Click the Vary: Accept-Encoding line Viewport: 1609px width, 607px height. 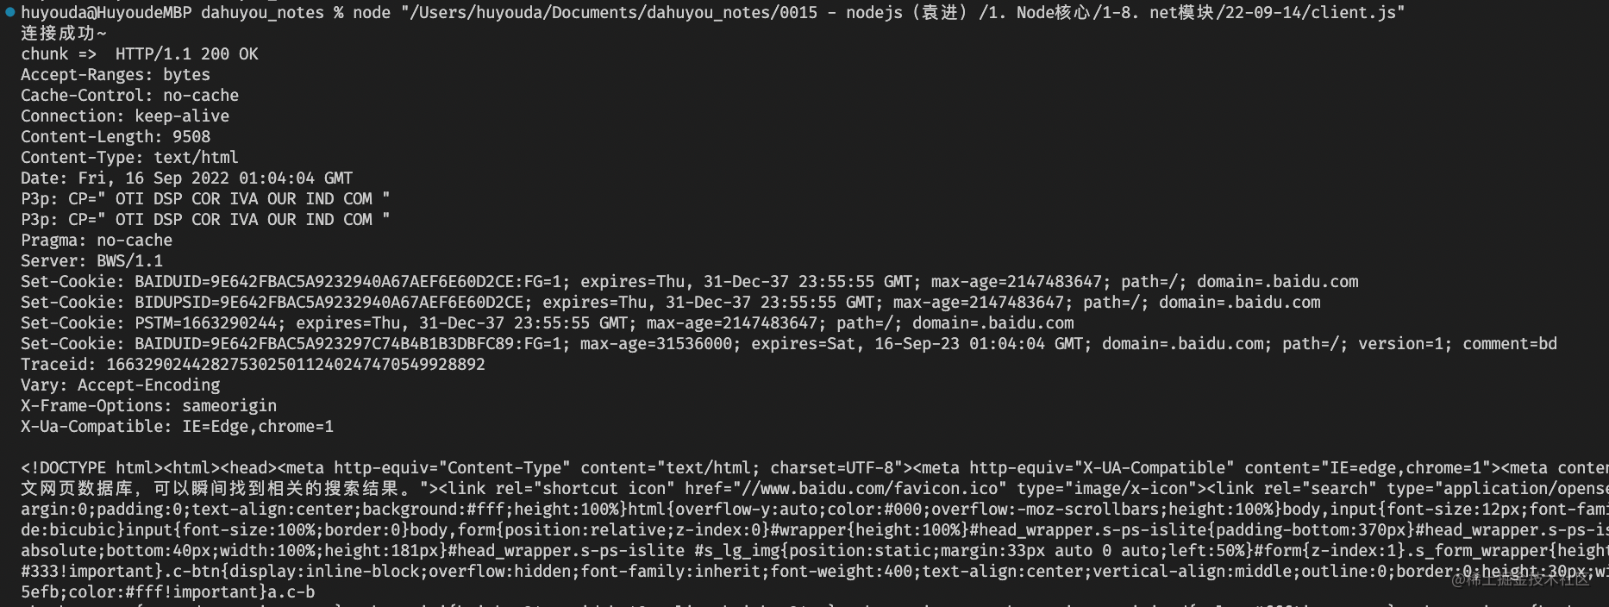click(x=121, y=385)
